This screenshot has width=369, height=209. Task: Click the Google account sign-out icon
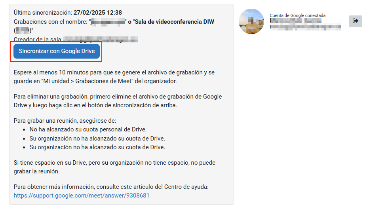coord(356,21)
